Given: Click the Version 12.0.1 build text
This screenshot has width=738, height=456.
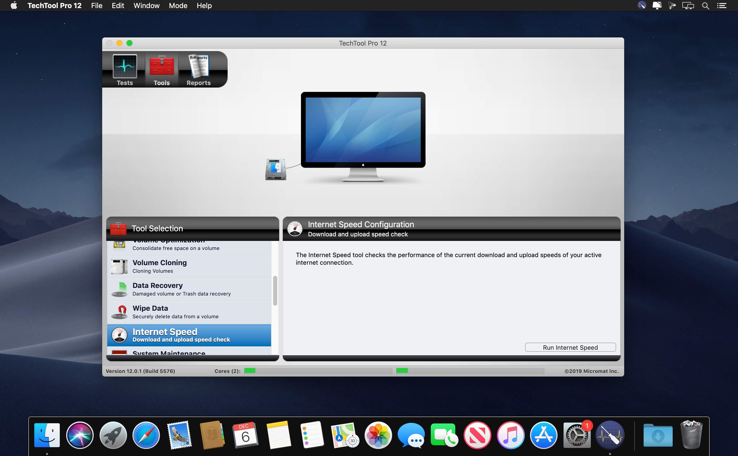Looking at the screenshot, I should tap(140, 371).
